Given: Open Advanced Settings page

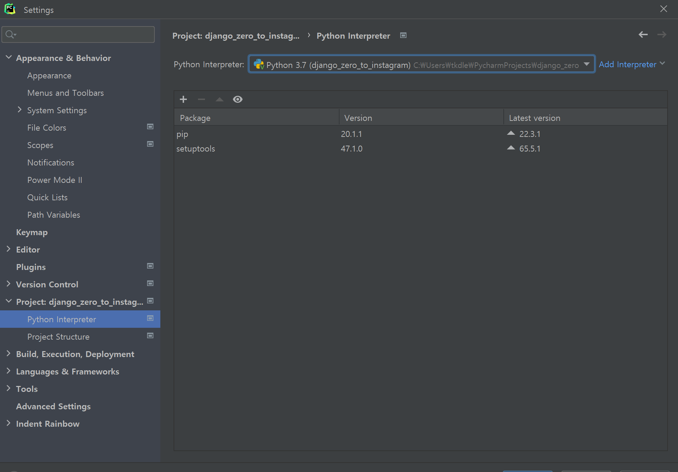Looking at the screenshot, I should pyautogui.click(x=53, y=406).
